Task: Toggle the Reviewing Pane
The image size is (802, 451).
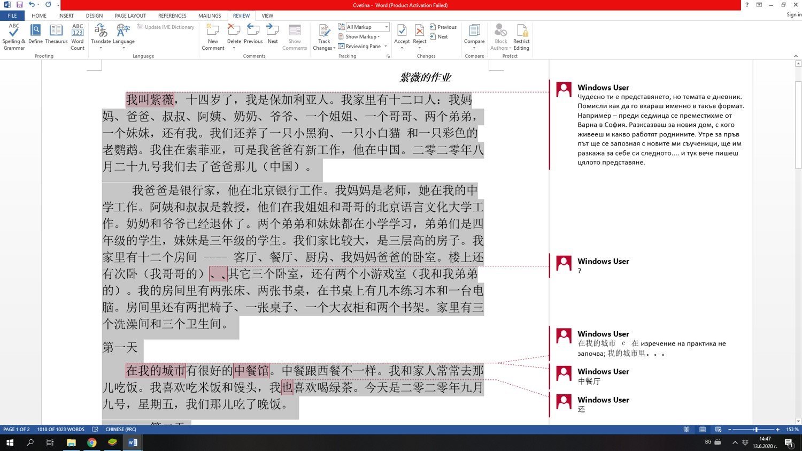Action: tap(360, 47)
